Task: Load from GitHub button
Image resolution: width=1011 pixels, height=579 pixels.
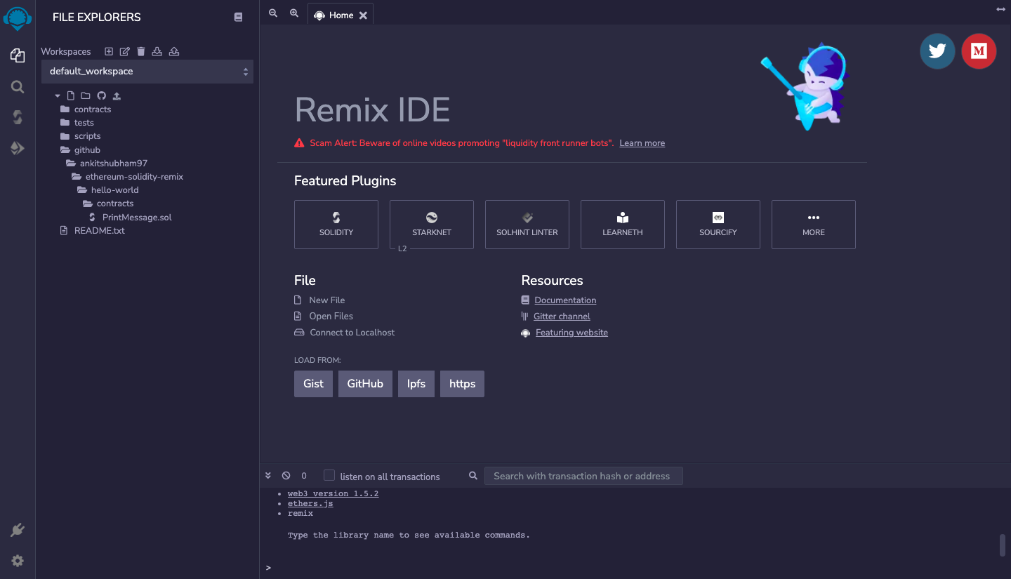Action: point(365,384)
